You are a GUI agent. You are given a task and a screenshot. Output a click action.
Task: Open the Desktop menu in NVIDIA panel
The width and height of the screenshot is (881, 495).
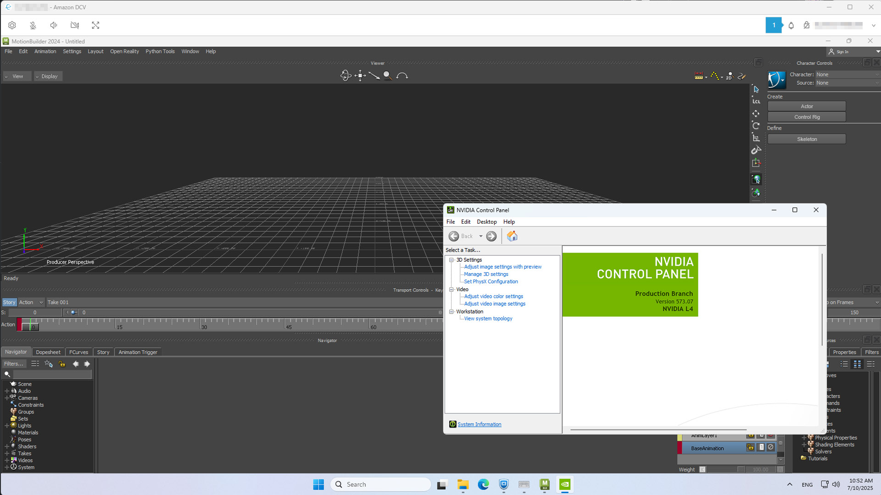486,222
